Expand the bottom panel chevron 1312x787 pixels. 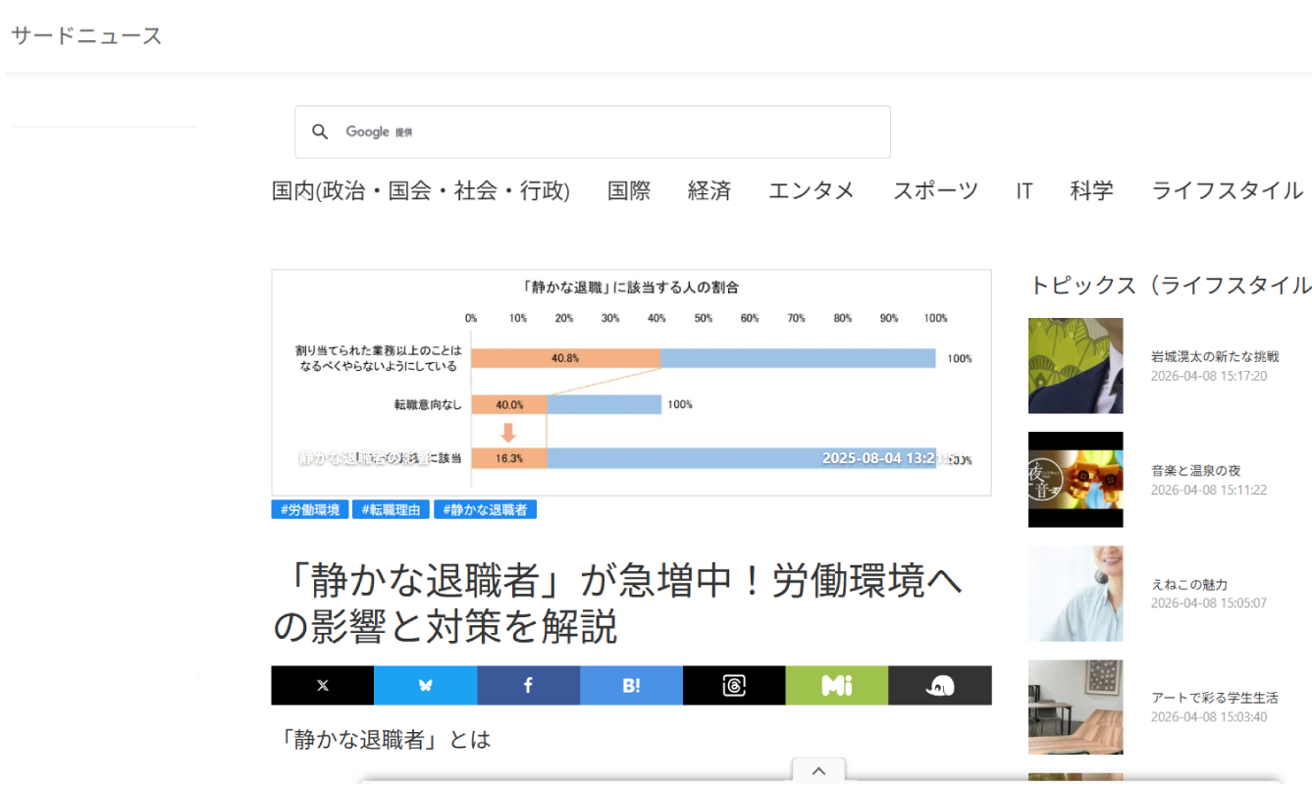[819, 770]
